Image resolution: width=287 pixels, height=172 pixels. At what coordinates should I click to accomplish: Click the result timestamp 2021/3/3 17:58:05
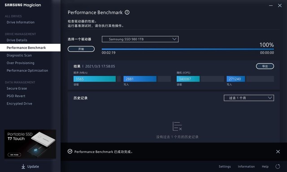pyautogui.click(x=100, y=66)
